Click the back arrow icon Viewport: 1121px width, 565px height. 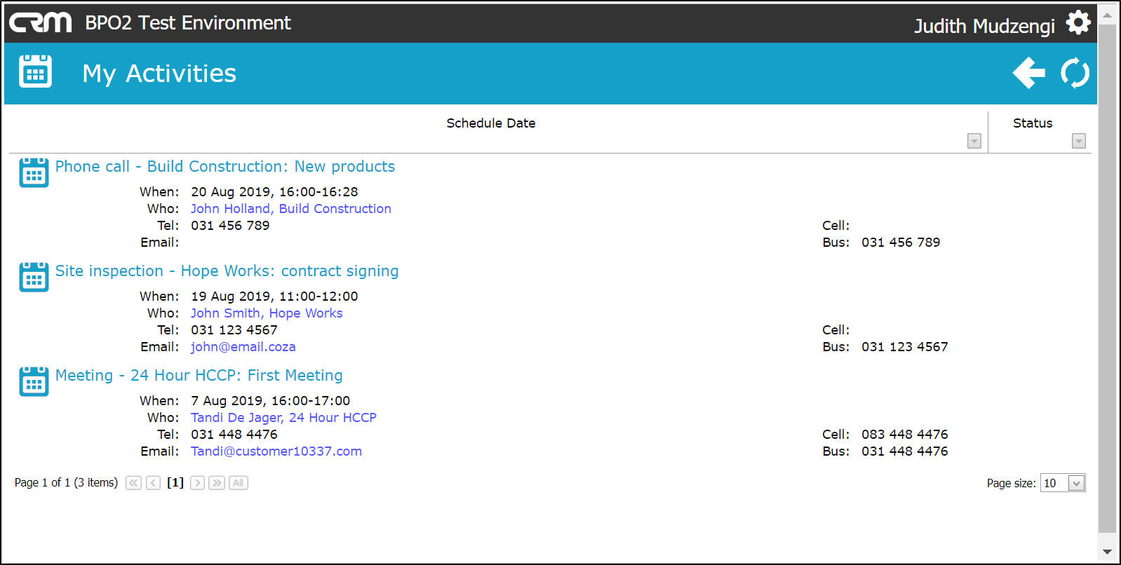click(1028, 73)
